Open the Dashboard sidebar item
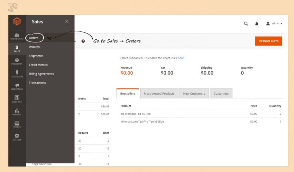Viewport: 294px width, 172px height. [17, 37]
